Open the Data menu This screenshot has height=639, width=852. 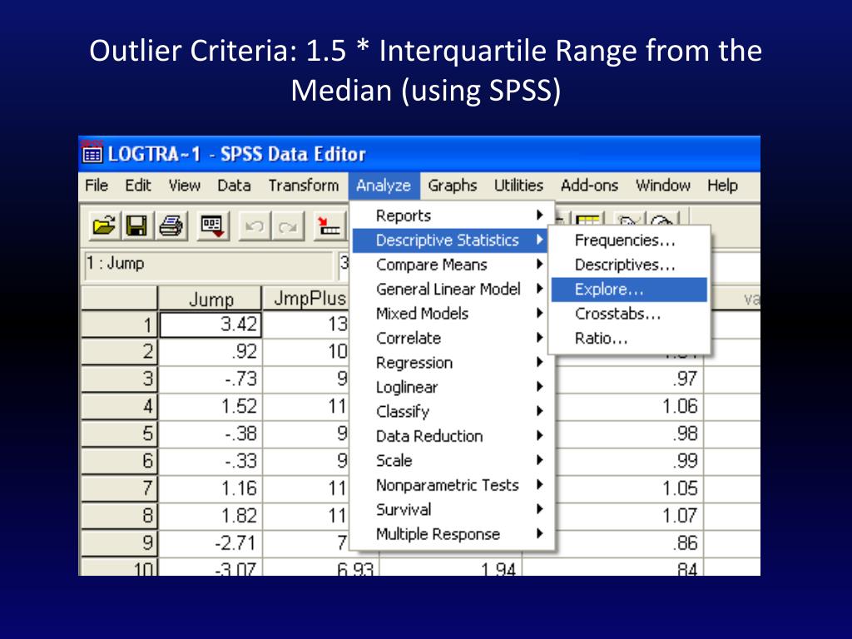234,186
